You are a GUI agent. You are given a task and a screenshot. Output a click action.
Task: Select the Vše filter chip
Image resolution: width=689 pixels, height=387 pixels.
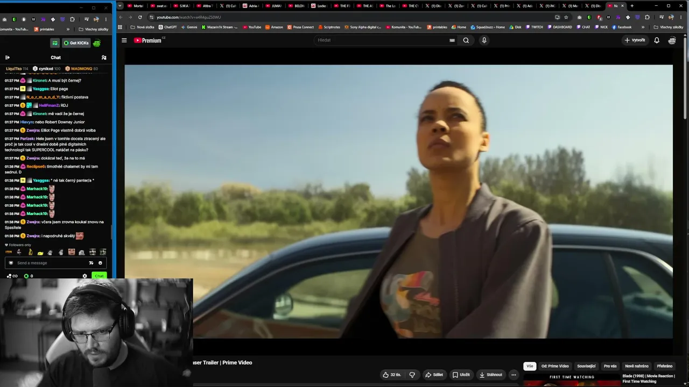(x=530, y=366)
